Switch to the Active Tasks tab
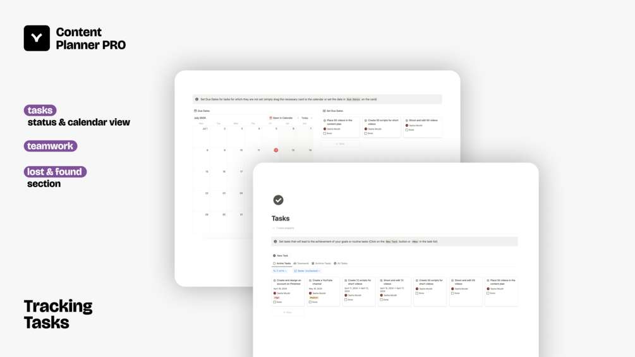The width and height of the screenshot is (635, 357). [282, 263]
